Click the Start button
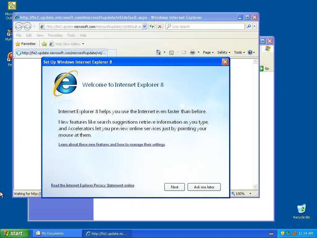 (x=15, y=233)
